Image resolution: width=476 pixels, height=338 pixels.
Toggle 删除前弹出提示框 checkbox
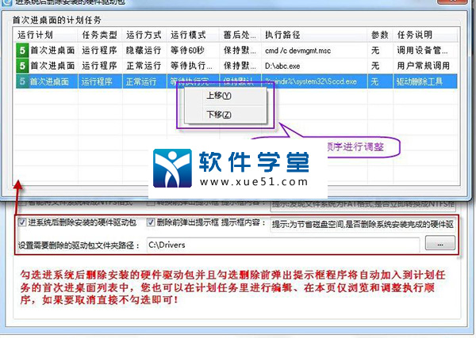151,222
